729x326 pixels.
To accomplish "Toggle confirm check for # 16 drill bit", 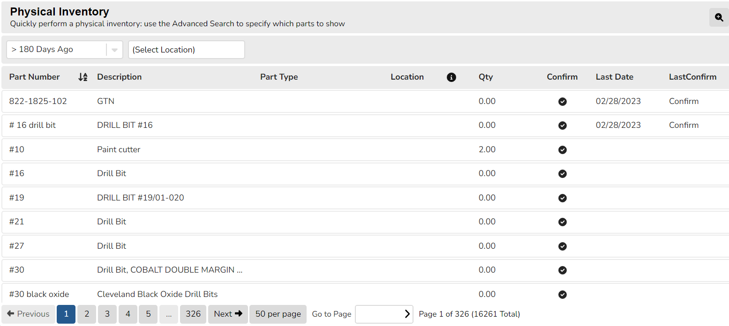I will pyautogui.click(x=563, y=126).
